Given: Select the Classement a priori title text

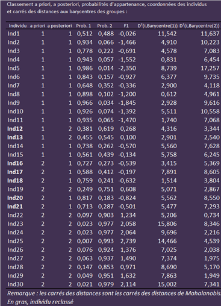Looking at the screenshot, I should coord(107,8).
